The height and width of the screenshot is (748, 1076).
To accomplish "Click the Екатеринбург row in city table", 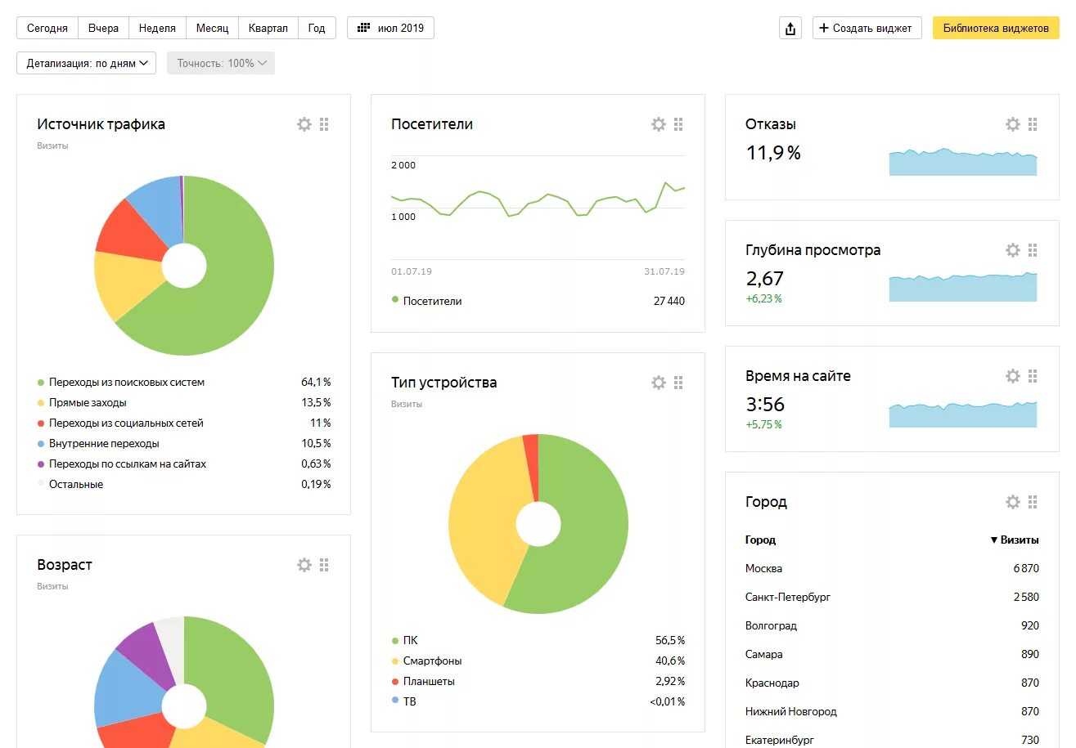I will coord(892,739).
